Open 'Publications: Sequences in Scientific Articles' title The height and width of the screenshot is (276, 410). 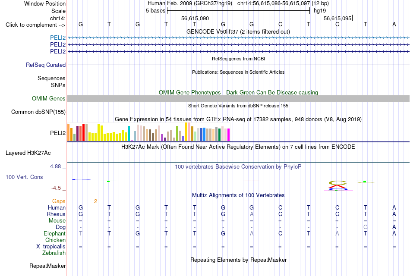(238, 72)
